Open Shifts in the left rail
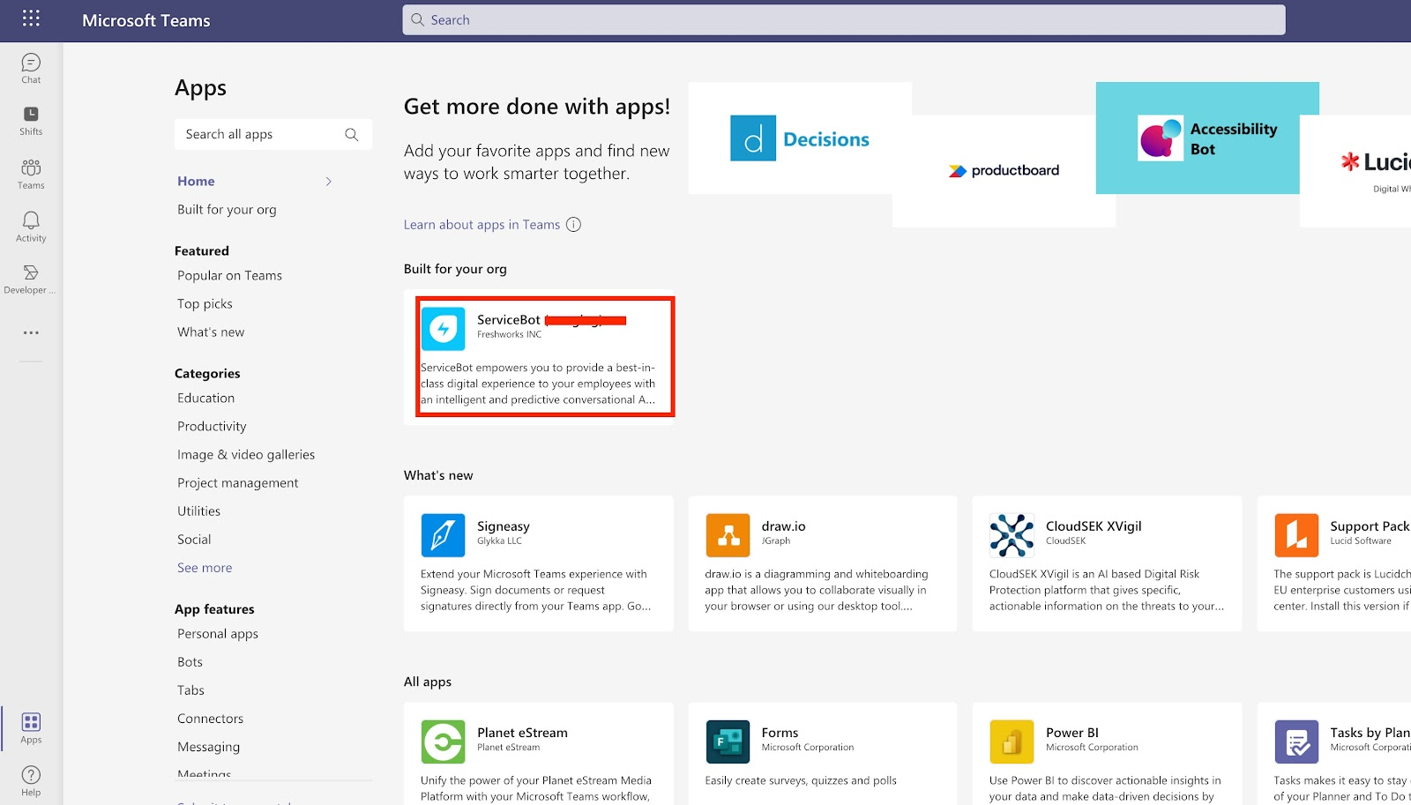 click(x=31, y=121)
